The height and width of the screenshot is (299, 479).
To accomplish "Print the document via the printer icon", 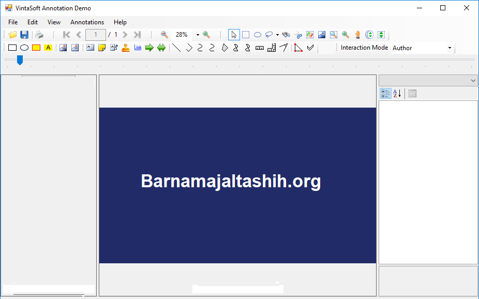I will coord(39,35).
